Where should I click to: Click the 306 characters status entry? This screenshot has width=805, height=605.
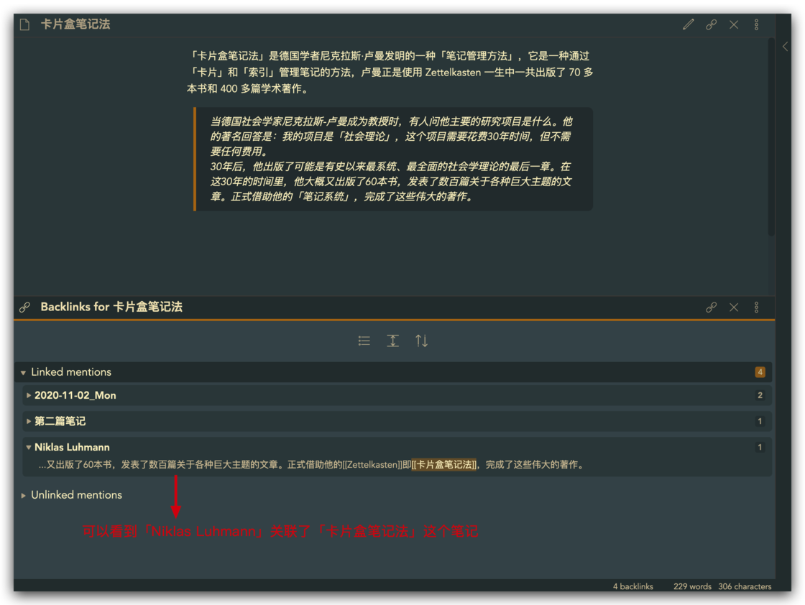(x=745, y=586)
